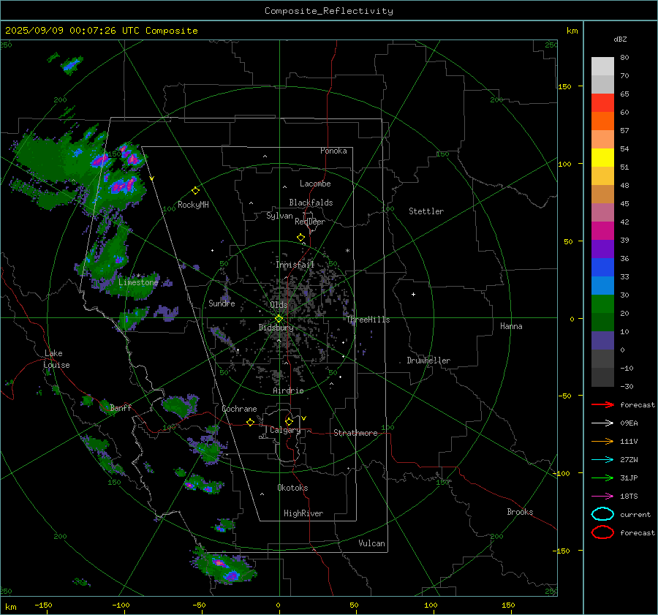
Task: Click the Banff town label
Action: point(121,407)
